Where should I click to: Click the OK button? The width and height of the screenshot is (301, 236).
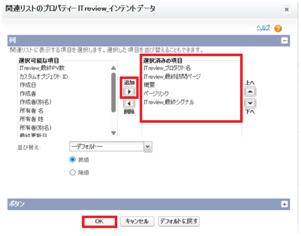[x=99, y=221]
